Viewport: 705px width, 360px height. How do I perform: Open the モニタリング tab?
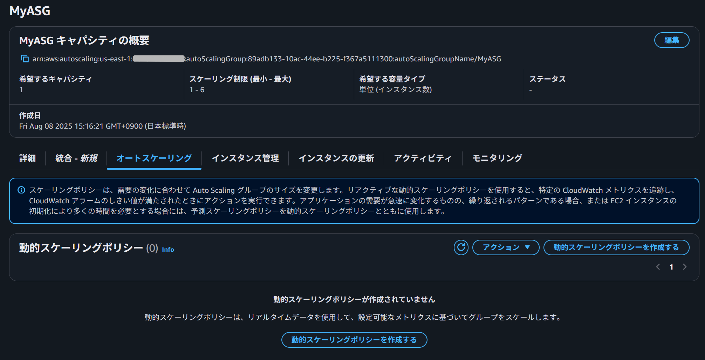click(x=497, y=158)
